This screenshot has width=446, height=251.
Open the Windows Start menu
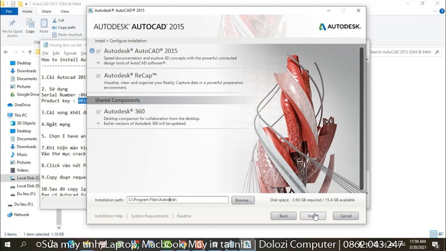(x=7, y=244)
